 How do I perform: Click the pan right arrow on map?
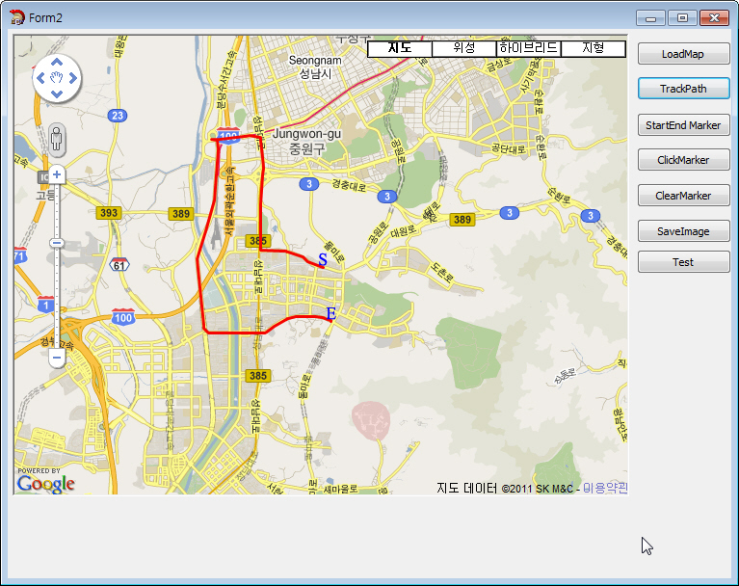coord(74,77)
